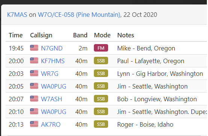Click the red FM mode badge
Viewport: 208px width, 136px height.
[x=101, y=48]
